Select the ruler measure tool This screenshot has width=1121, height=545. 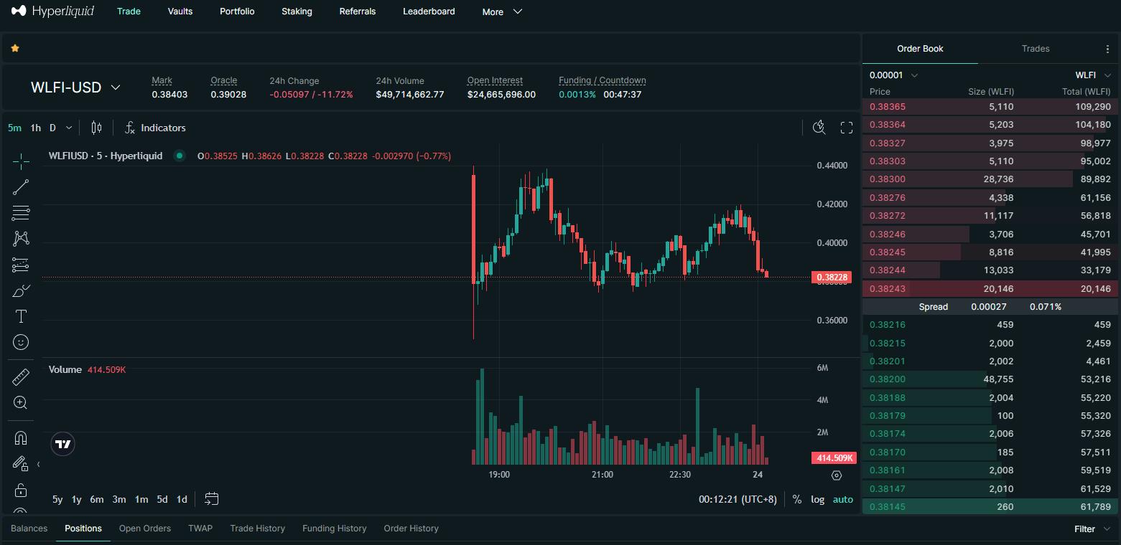click(21, 376)
